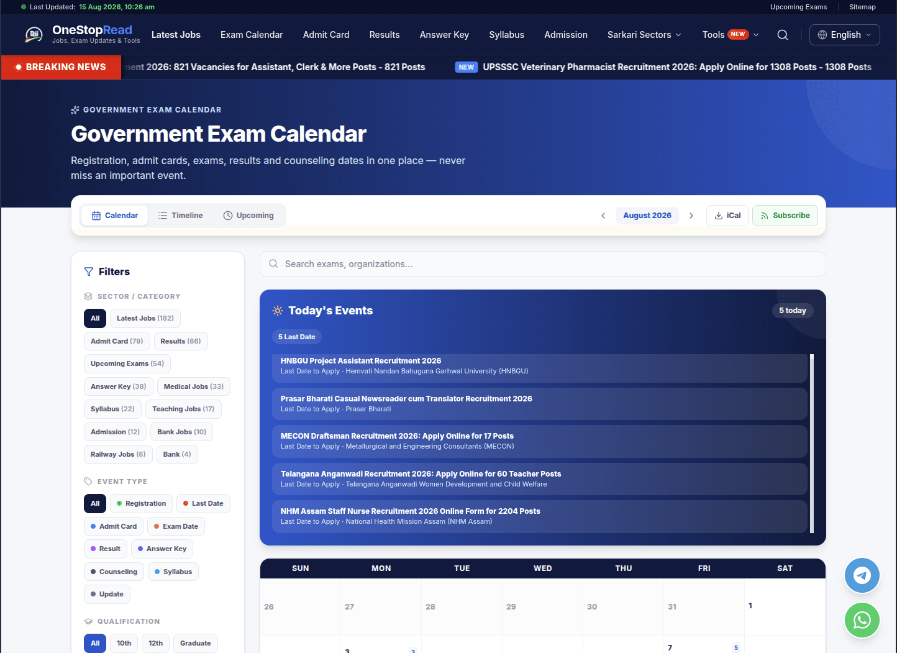Open the English language selector
This screenshot has width=897, height=653.
coord(845,35)
